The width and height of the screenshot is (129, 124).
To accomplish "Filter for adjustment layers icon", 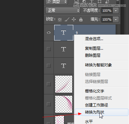I will (84, 1).
